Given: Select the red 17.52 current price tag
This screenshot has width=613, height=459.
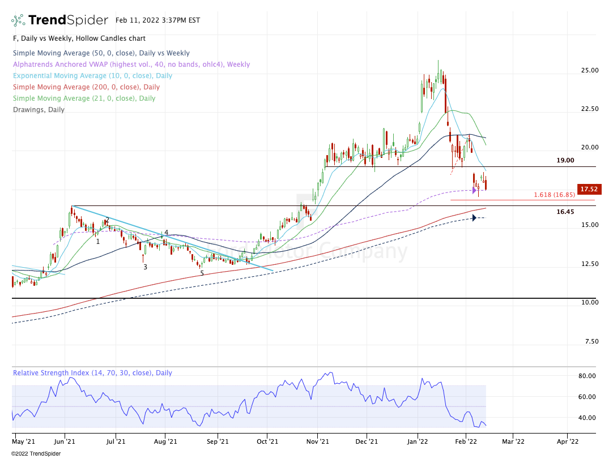Looking at the screenshot, I should point(589,189).
